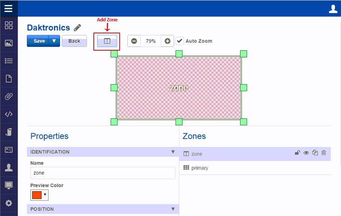Delete the zone using trash icon

coord(324,153)
